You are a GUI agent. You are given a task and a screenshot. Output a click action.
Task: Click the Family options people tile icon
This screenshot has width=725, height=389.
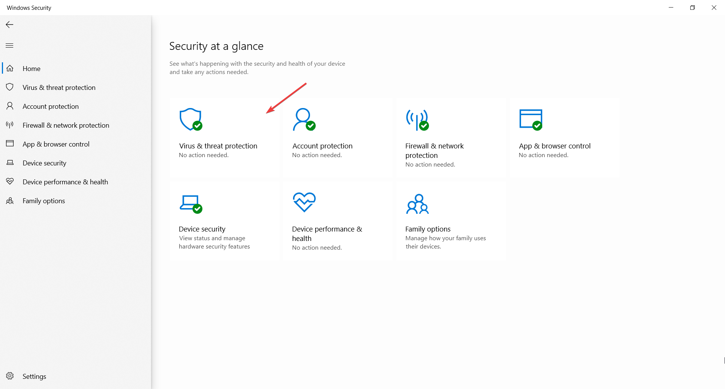click(417, 204)
